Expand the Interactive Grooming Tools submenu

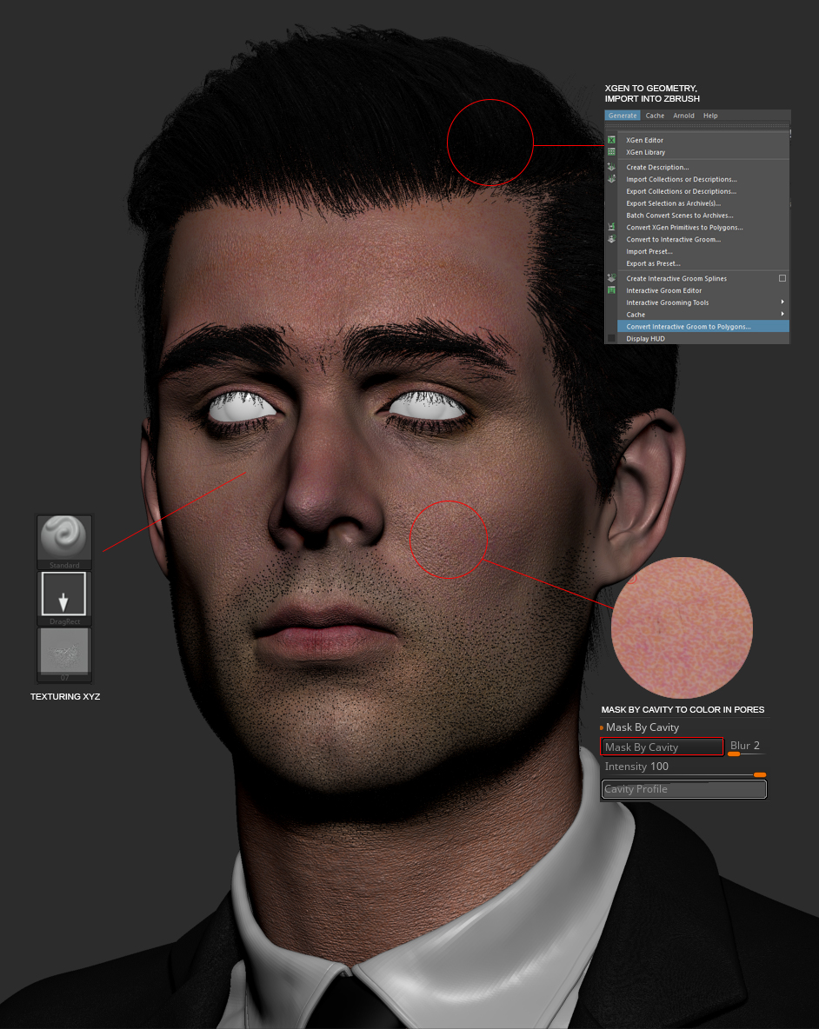click(782, 302)
